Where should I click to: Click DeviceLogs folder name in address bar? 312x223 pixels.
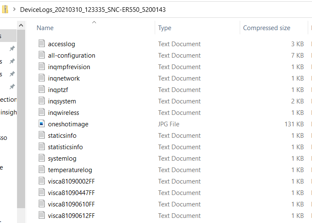point(93,9)
